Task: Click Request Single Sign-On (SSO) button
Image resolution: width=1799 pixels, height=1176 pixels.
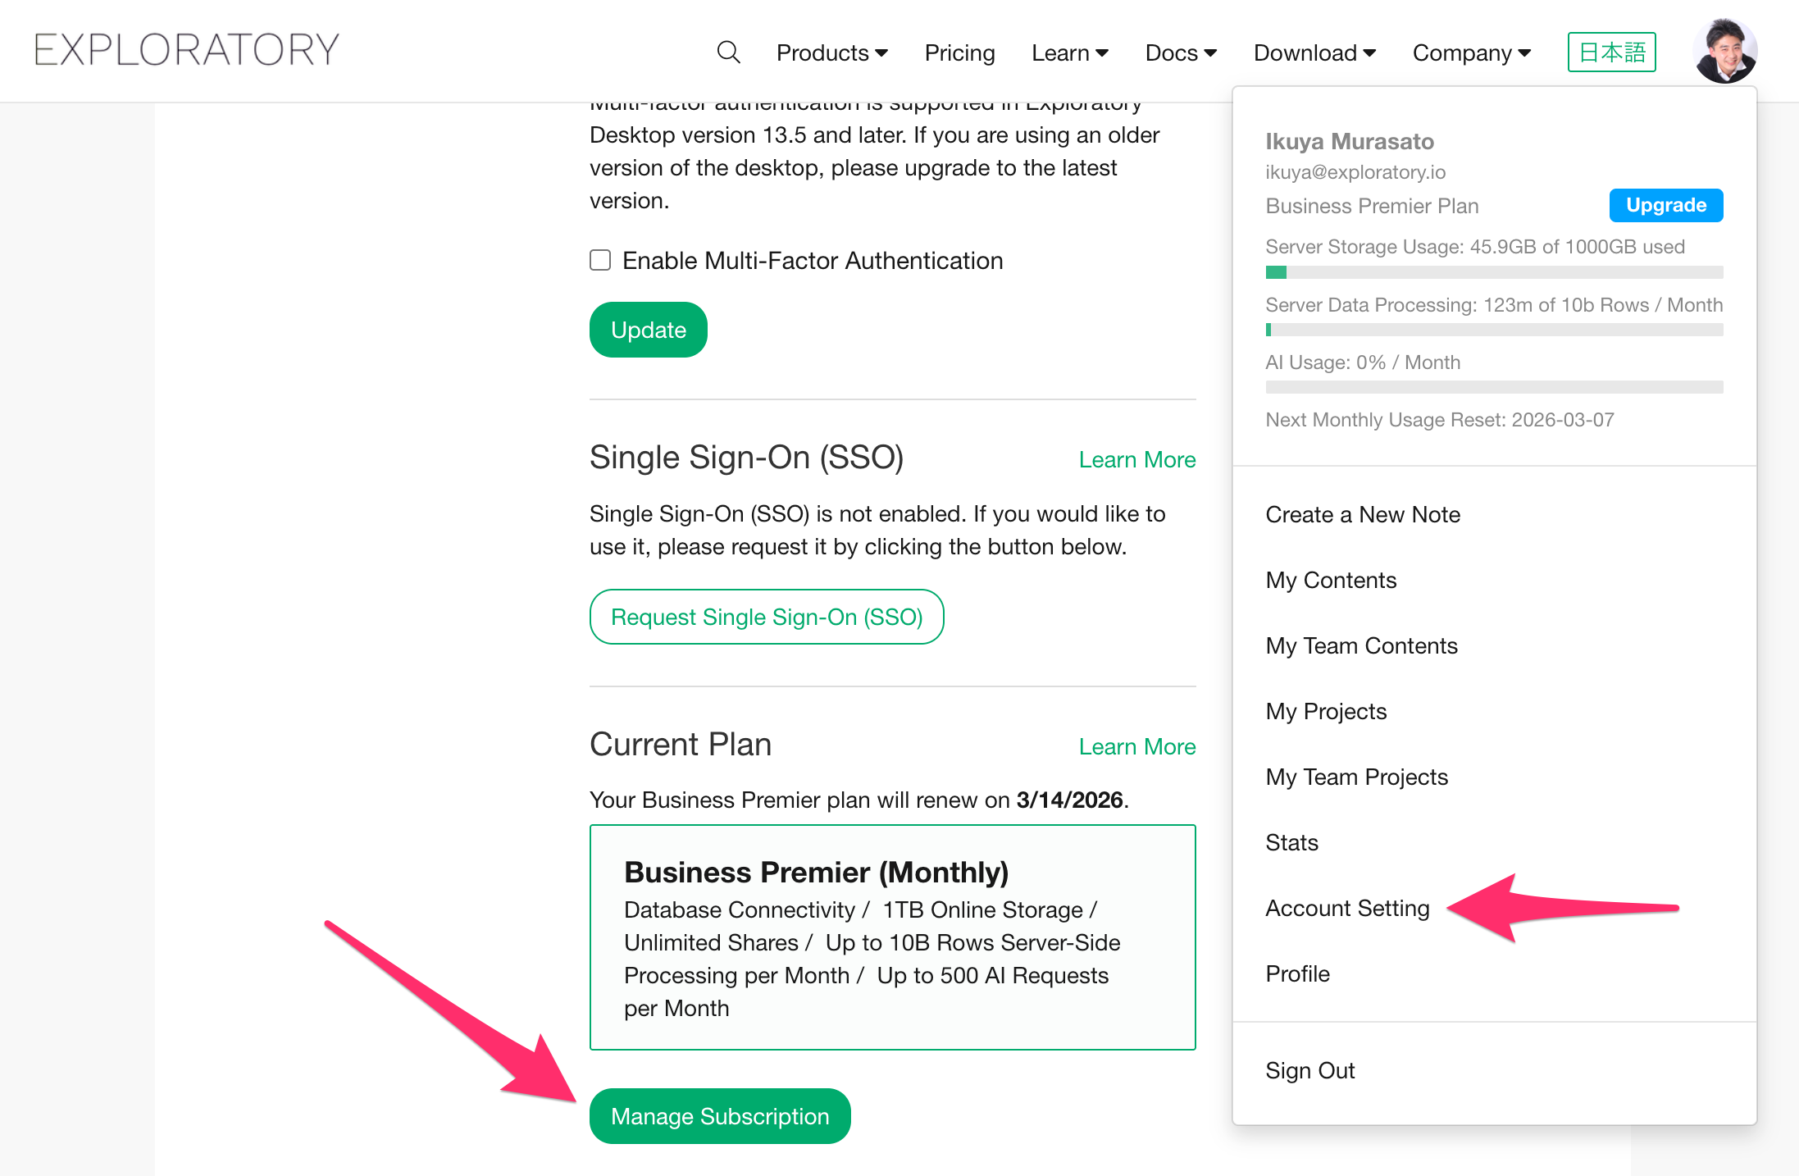Action: (767, 617)
